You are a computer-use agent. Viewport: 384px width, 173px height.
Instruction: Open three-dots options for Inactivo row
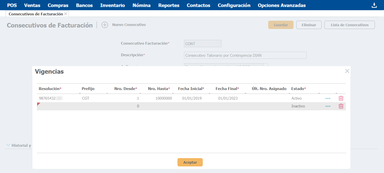(x=328, y=106)
